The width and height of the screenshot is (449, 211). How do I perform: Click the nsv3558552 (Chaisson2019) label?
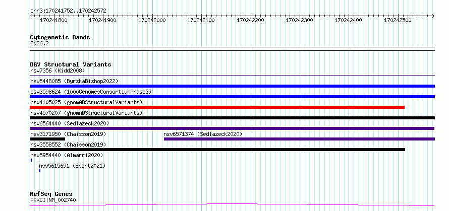coord(68,145)
